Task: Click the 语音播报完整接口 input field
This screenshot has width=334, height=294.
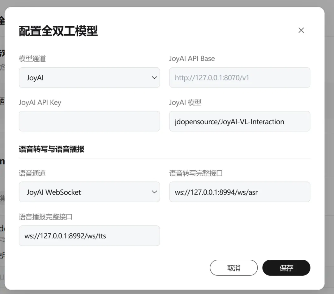Action: 89,236
